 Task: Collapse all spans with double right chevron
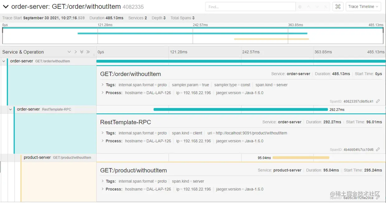[88, 52]
